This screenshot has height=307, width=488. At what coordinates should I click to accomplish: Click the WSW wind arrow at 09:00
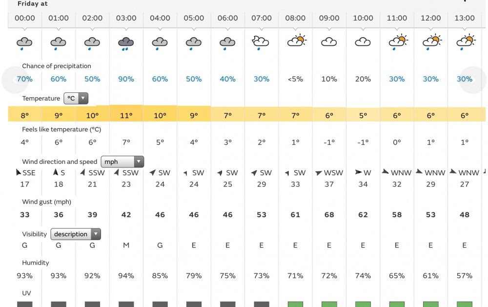(x=319, y=173)
